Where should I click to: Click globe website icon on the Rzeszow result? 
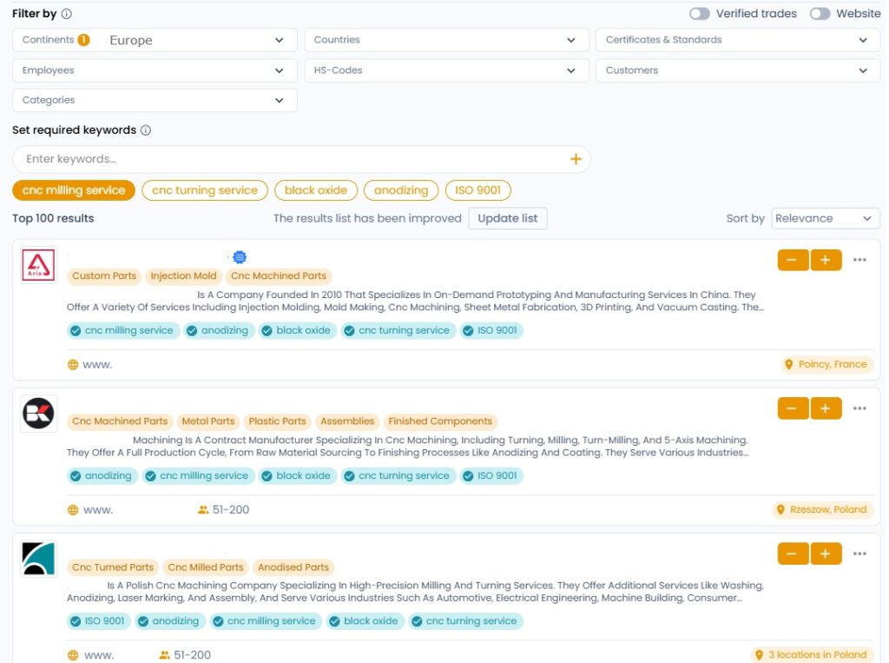click(74, 510)
